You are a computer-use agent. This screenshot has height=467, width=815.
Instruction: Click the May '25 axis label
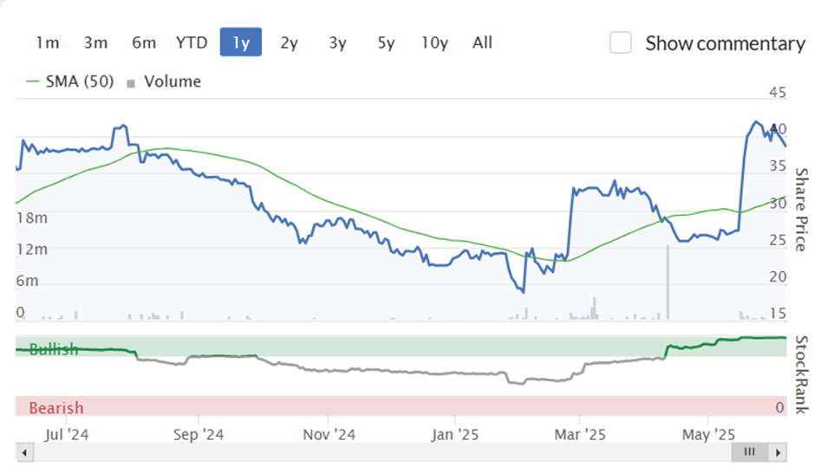708,434
